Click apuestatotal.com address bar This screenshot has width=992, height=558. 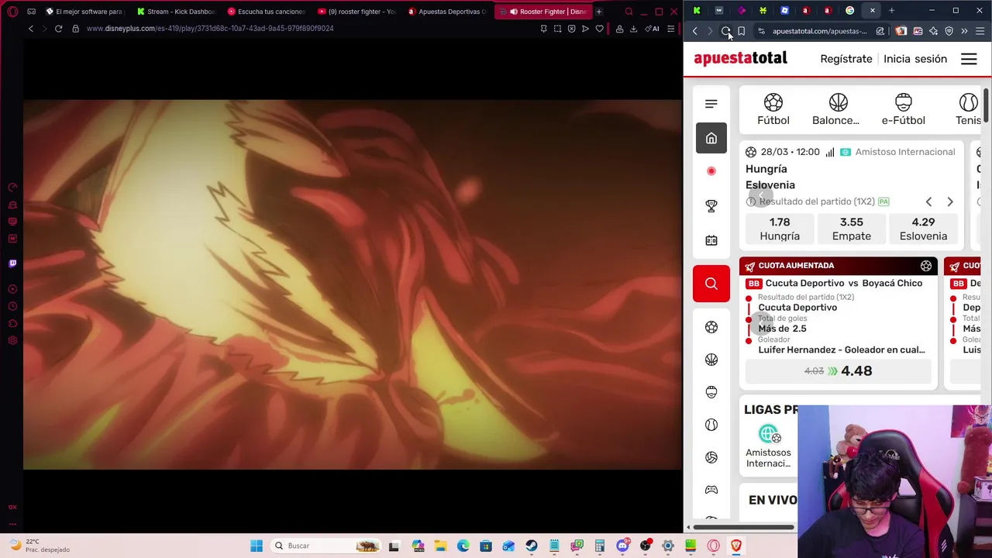[x=819, y=31]
